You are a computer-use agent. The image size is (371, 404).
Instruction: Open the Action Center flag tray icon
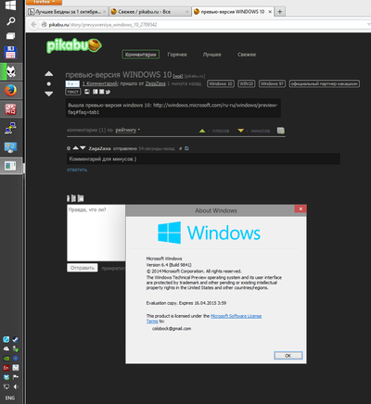[16, 377]
